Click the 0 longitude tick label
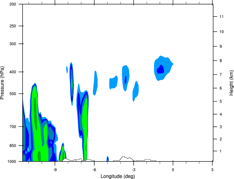Viewport: 234px width, 179px height. click(173, 170)
